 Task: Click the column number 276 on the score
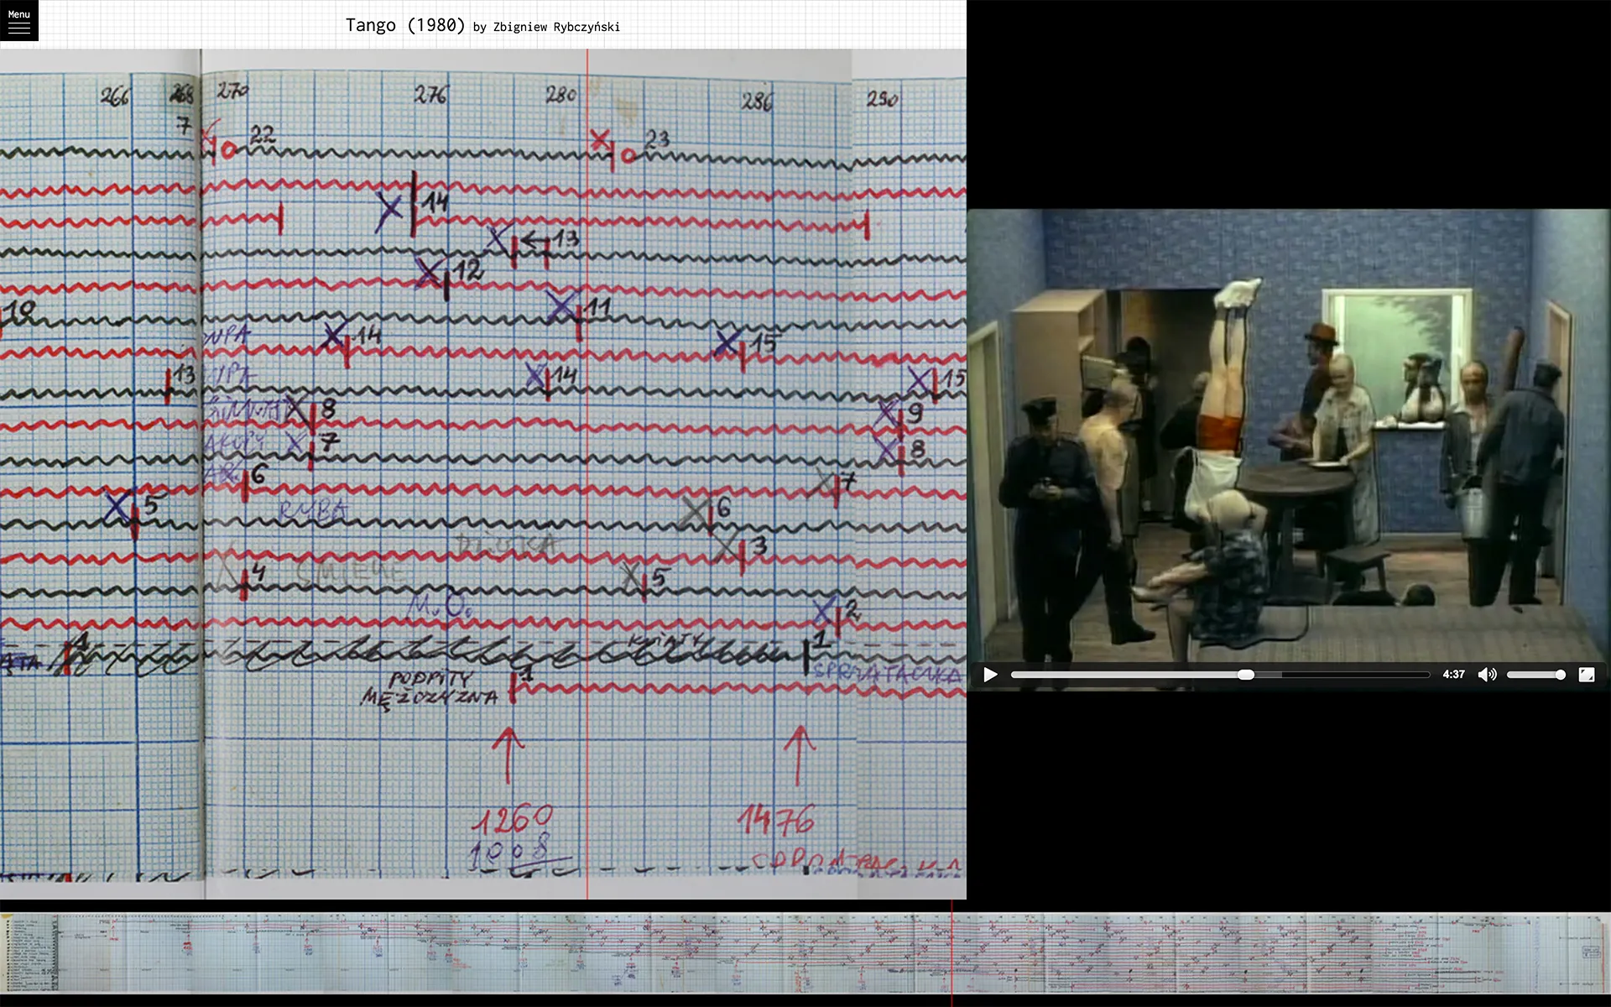pyautogui.click(x=431, y=95)
